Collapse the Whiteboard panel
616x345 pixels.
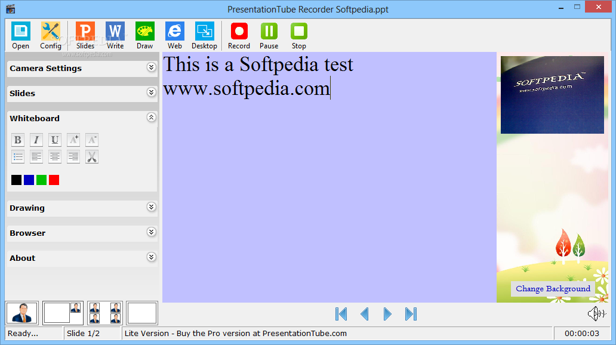click(x=151, y=118)
